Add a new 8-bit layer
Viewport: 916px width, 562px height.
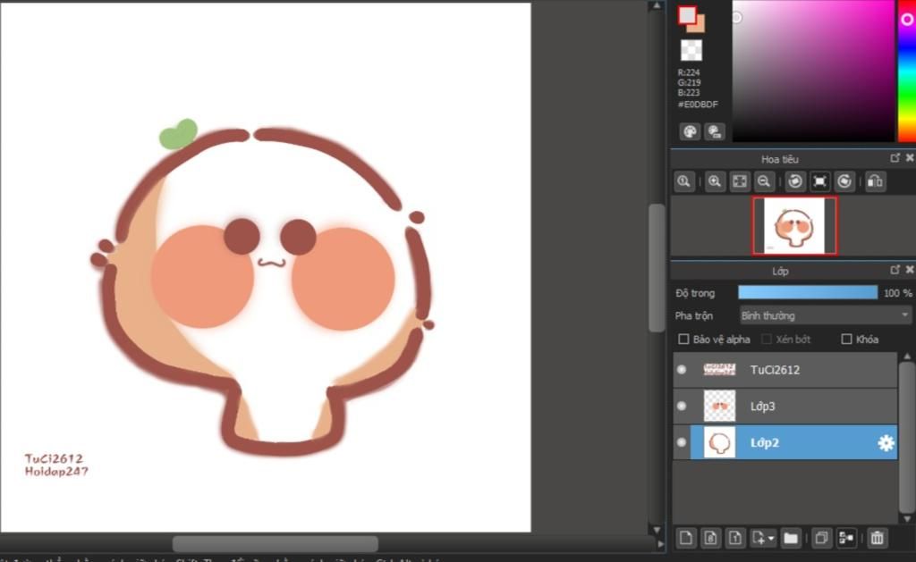711,538
